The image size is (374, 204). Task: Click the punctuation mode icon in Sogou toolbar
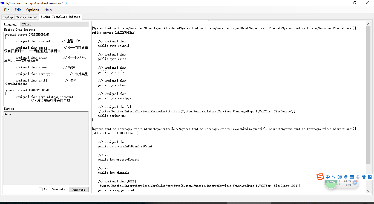pos(333,177)
